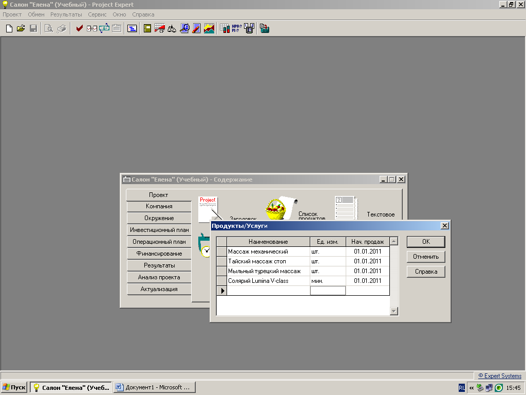This screenshot has width=526, height=395.
Task: Select the мин. unit cell
Action: click(328, 281)
